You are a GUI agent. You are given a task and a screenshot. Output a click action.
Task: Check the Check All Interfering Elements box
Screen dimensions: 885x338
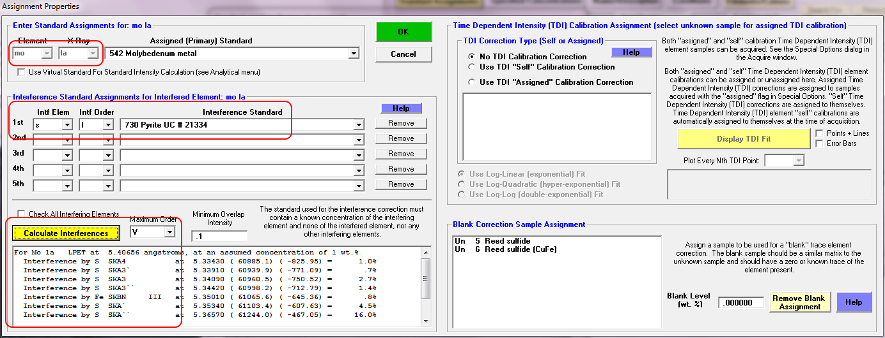[21, 214]
